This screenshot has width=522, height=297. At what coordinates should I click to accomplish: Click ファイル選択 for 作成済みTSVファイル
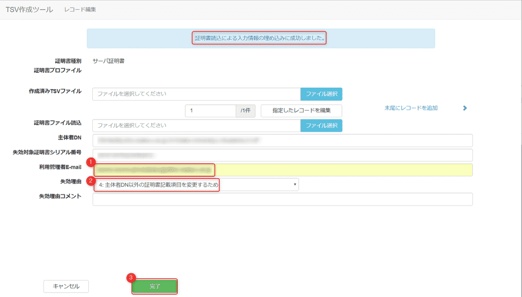click(321, 94)
